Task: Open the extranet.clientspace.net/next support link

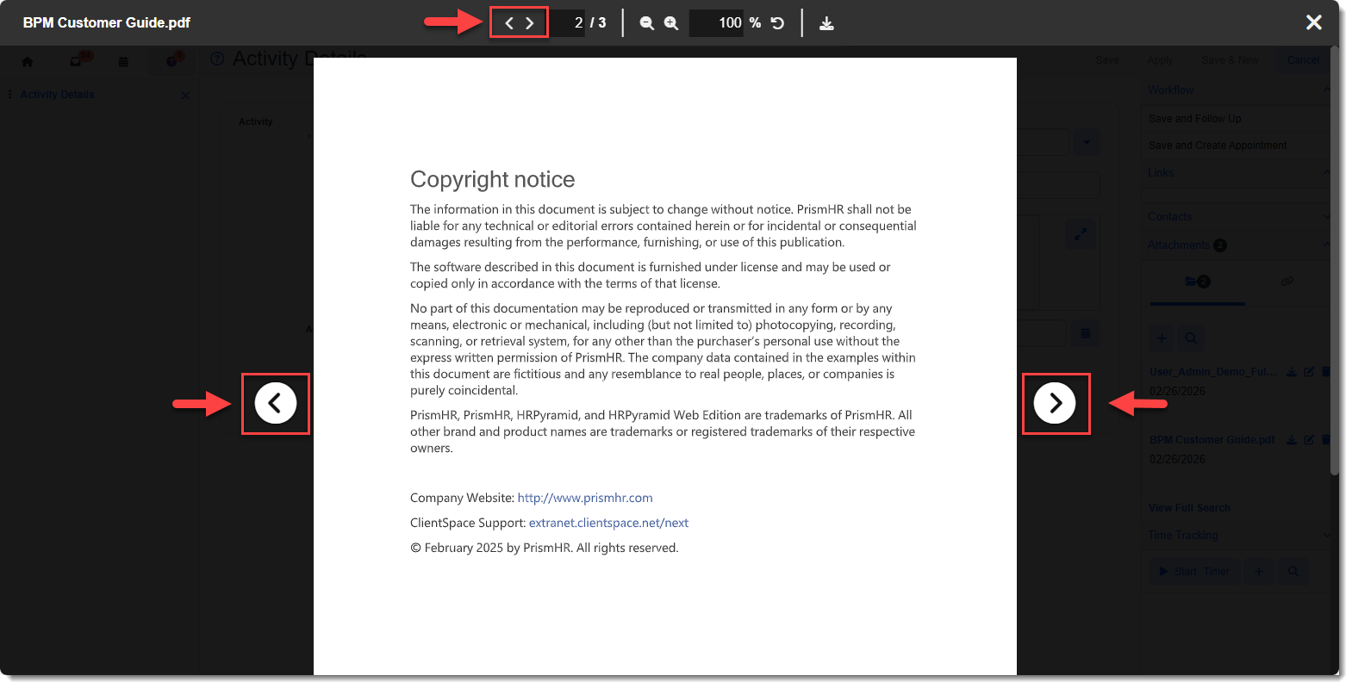Action: point(608,523)
